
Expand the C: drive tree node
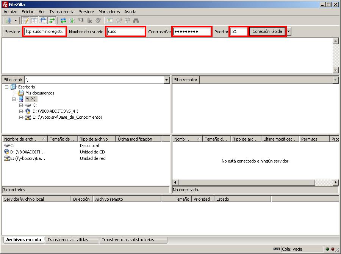point(21,105)
